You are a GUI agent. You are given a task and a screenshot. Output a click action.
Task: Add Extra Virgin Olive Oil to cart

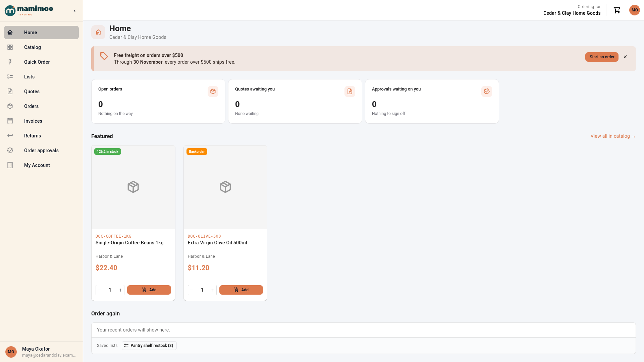pos(241,290)
